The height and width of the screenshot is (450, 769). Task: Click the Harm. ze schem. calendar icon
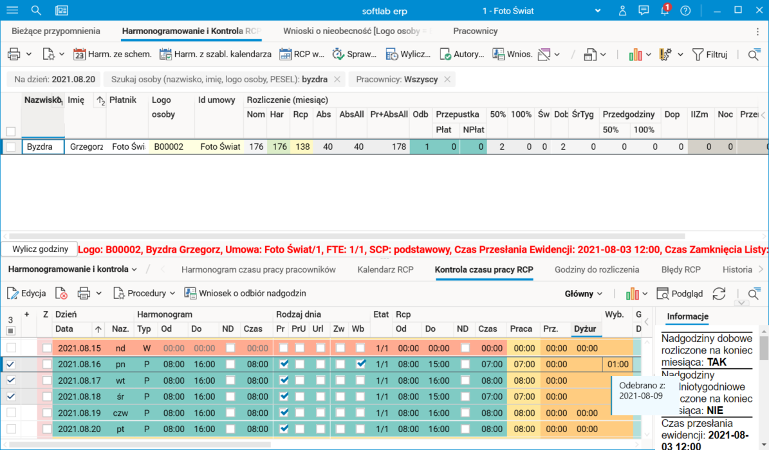[80, 55]
